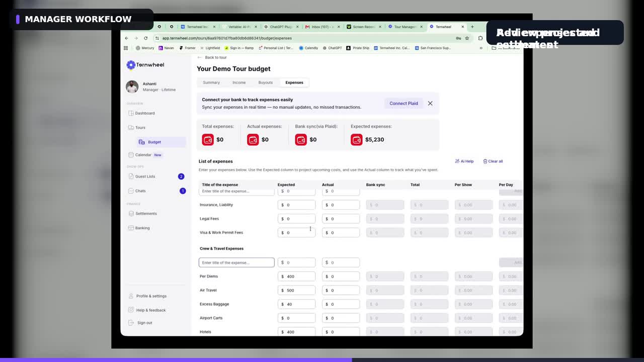644x362 pixels.
Task: Reload the page in browser toolbar
Action: click(x=146, y=38)
